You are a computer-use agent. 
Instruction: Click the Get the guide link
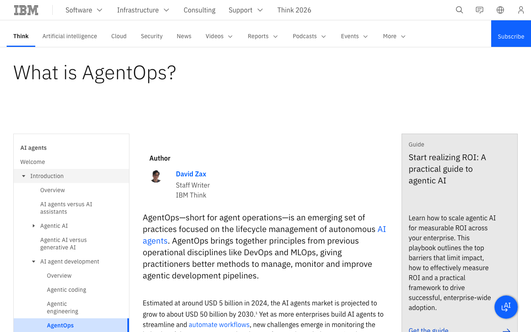tap(429, 330)
